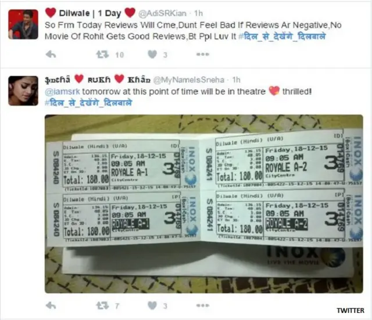The image size is (372, 320).
Task: Like the tweet about Rohit's movie reviews
Action: [152, 54]
